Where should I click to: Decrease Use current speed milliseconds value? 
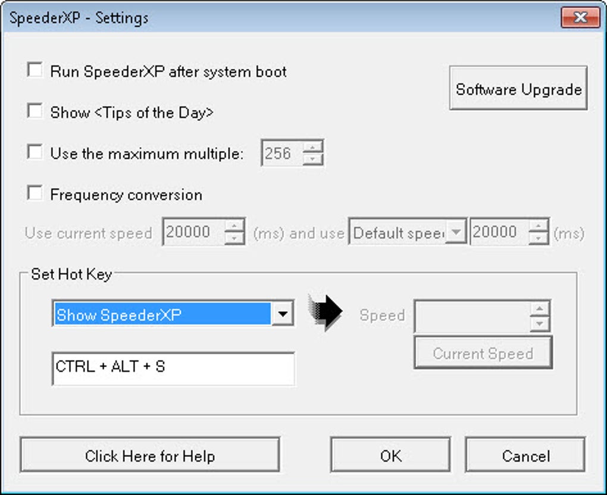[236, 239]
